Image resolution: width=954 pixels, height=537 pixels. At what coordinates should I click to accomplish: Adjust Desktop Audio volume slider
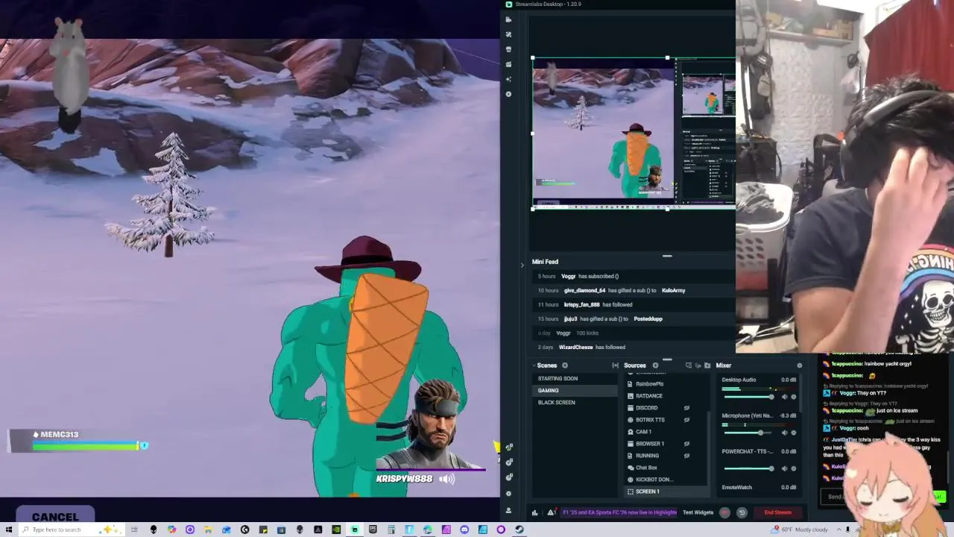[x=749, y=397]
